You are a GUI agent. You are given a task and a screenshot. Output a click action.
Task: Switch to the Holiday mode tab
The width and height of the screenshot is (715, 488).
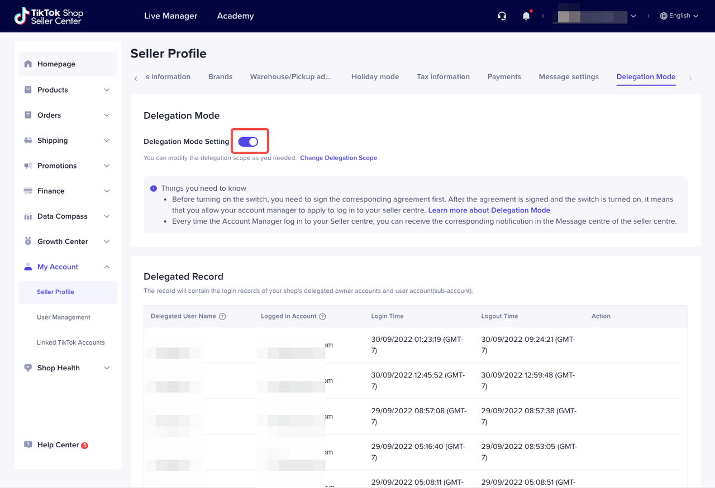(375, 77)
